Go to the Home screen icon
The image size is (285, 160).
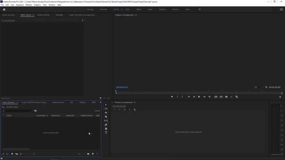point(4,9)
